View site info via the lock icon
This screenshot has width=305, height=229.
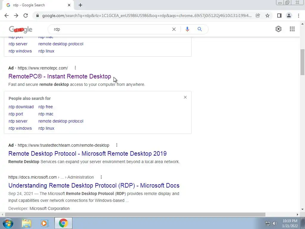pyautogui.click(x=38, y=16)
